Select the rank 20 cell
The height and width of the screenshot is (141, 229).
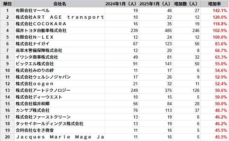pyautogui.click(x=7, y=137)
